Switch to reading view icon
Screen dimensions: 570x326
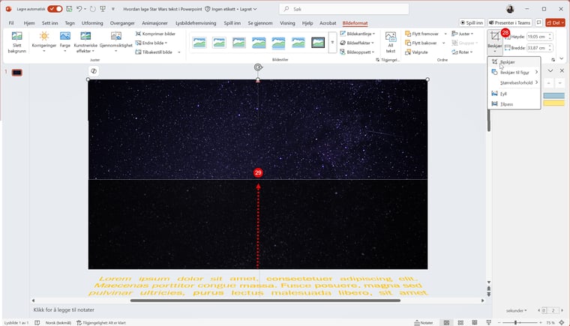click(475, 322)
